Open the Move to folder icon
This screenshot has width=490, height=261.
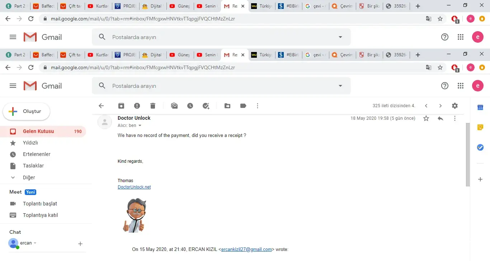tap(227, 106)
